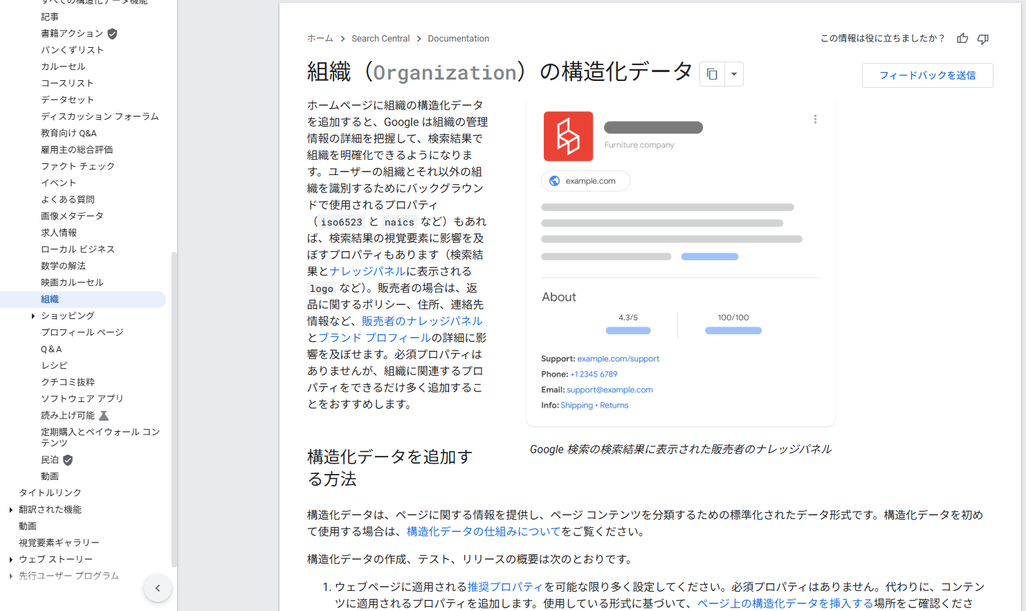The height and width of the screenshot is (611, 1026).
Task: Select the highlighted 組織 sidebar item
Action: 83,299
